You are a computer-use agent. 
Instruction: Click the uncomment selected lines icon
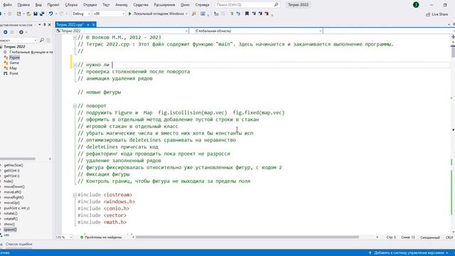click(x=238, y=14)
